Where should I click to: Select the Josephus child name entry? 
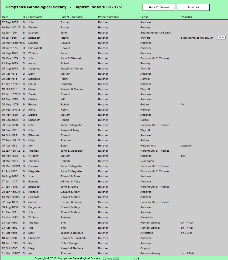[34, 69]
